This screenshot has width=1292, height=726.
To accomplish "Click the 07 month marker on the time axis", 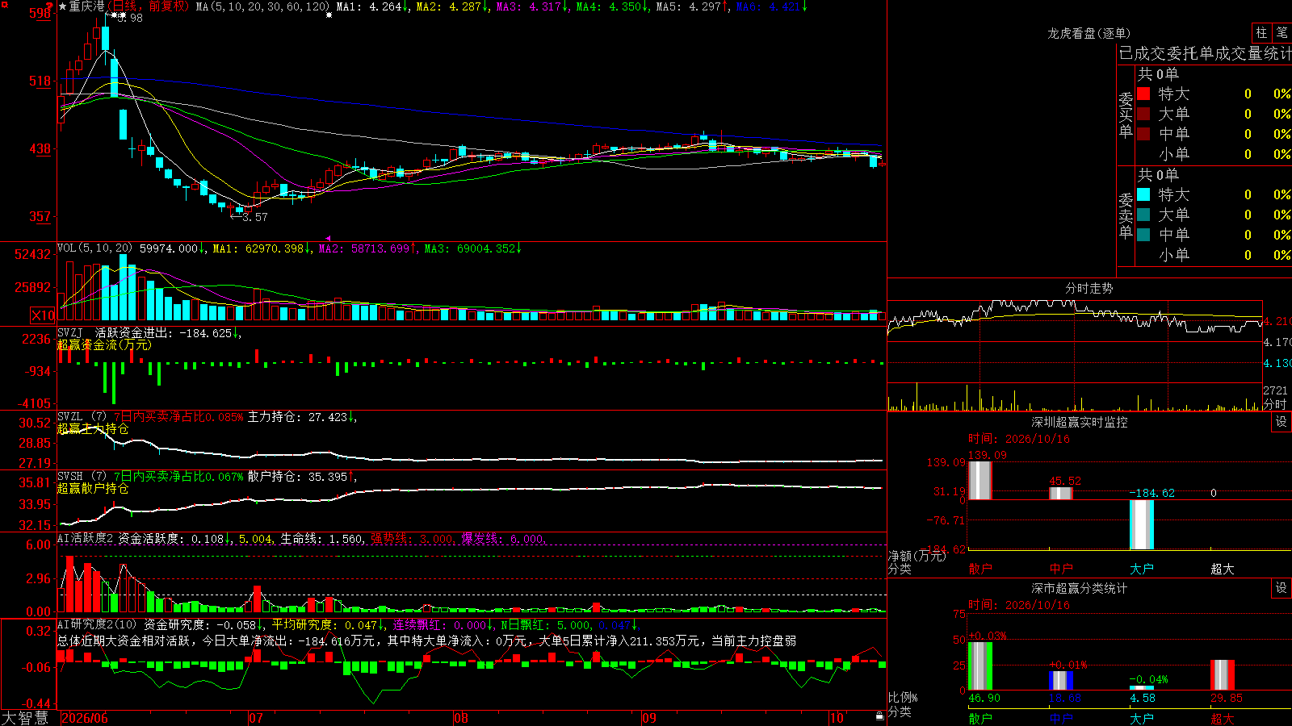I will click(256, 718).
